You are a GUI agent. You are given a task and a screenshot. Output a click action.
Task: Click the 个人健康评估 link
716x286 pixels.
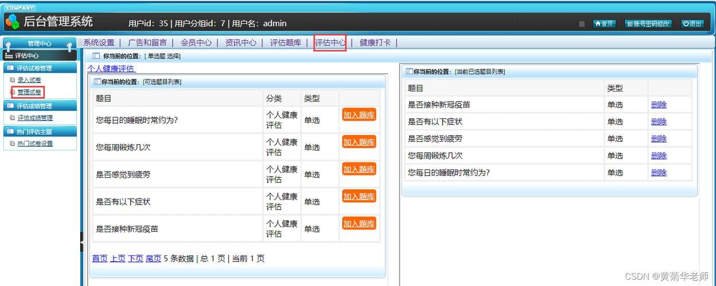click(x=111, y=69)
